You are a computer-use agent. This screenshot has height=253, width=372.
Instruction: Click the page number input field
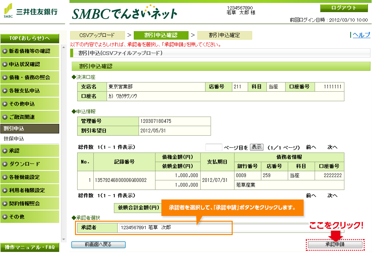pos(214,147)
